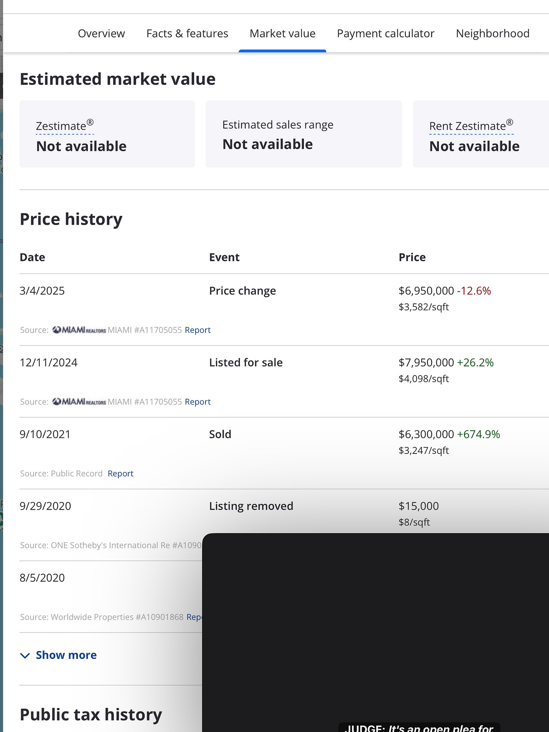Select the Market value tab
Image resolution: width=549 pixels, height=732 pixels.
282,34
